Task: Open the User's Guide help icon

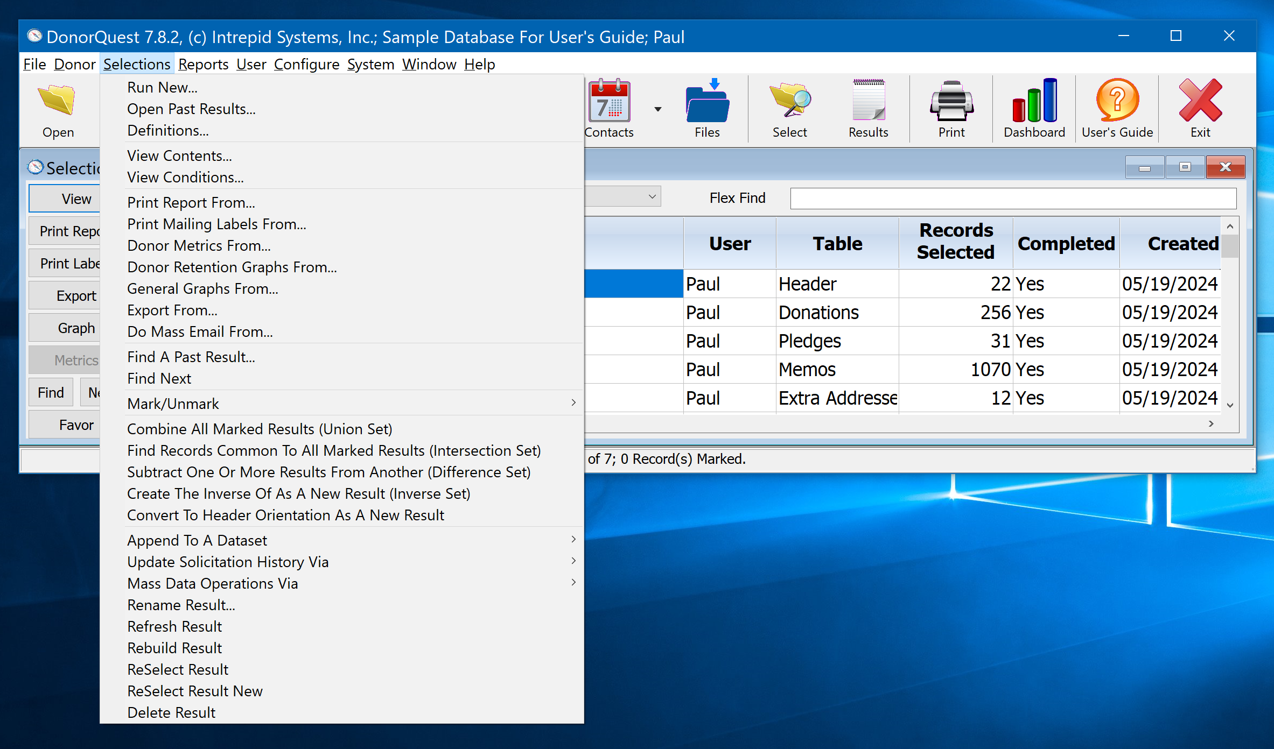Action: (1117, 101)
